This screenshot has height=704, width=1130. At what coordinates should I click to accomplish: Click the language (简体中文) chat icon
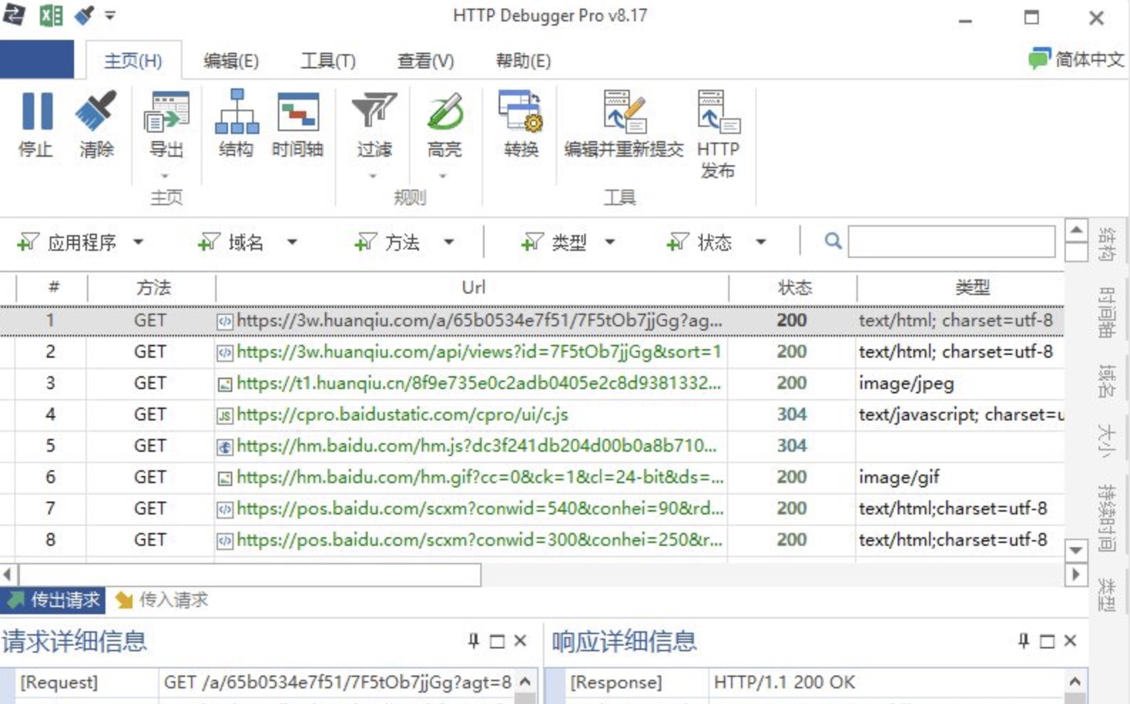pyautogui.click(x=1039, y=58)
